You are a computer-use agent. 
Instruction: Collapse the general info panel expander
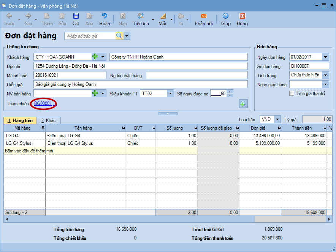[x=168, y=114]
